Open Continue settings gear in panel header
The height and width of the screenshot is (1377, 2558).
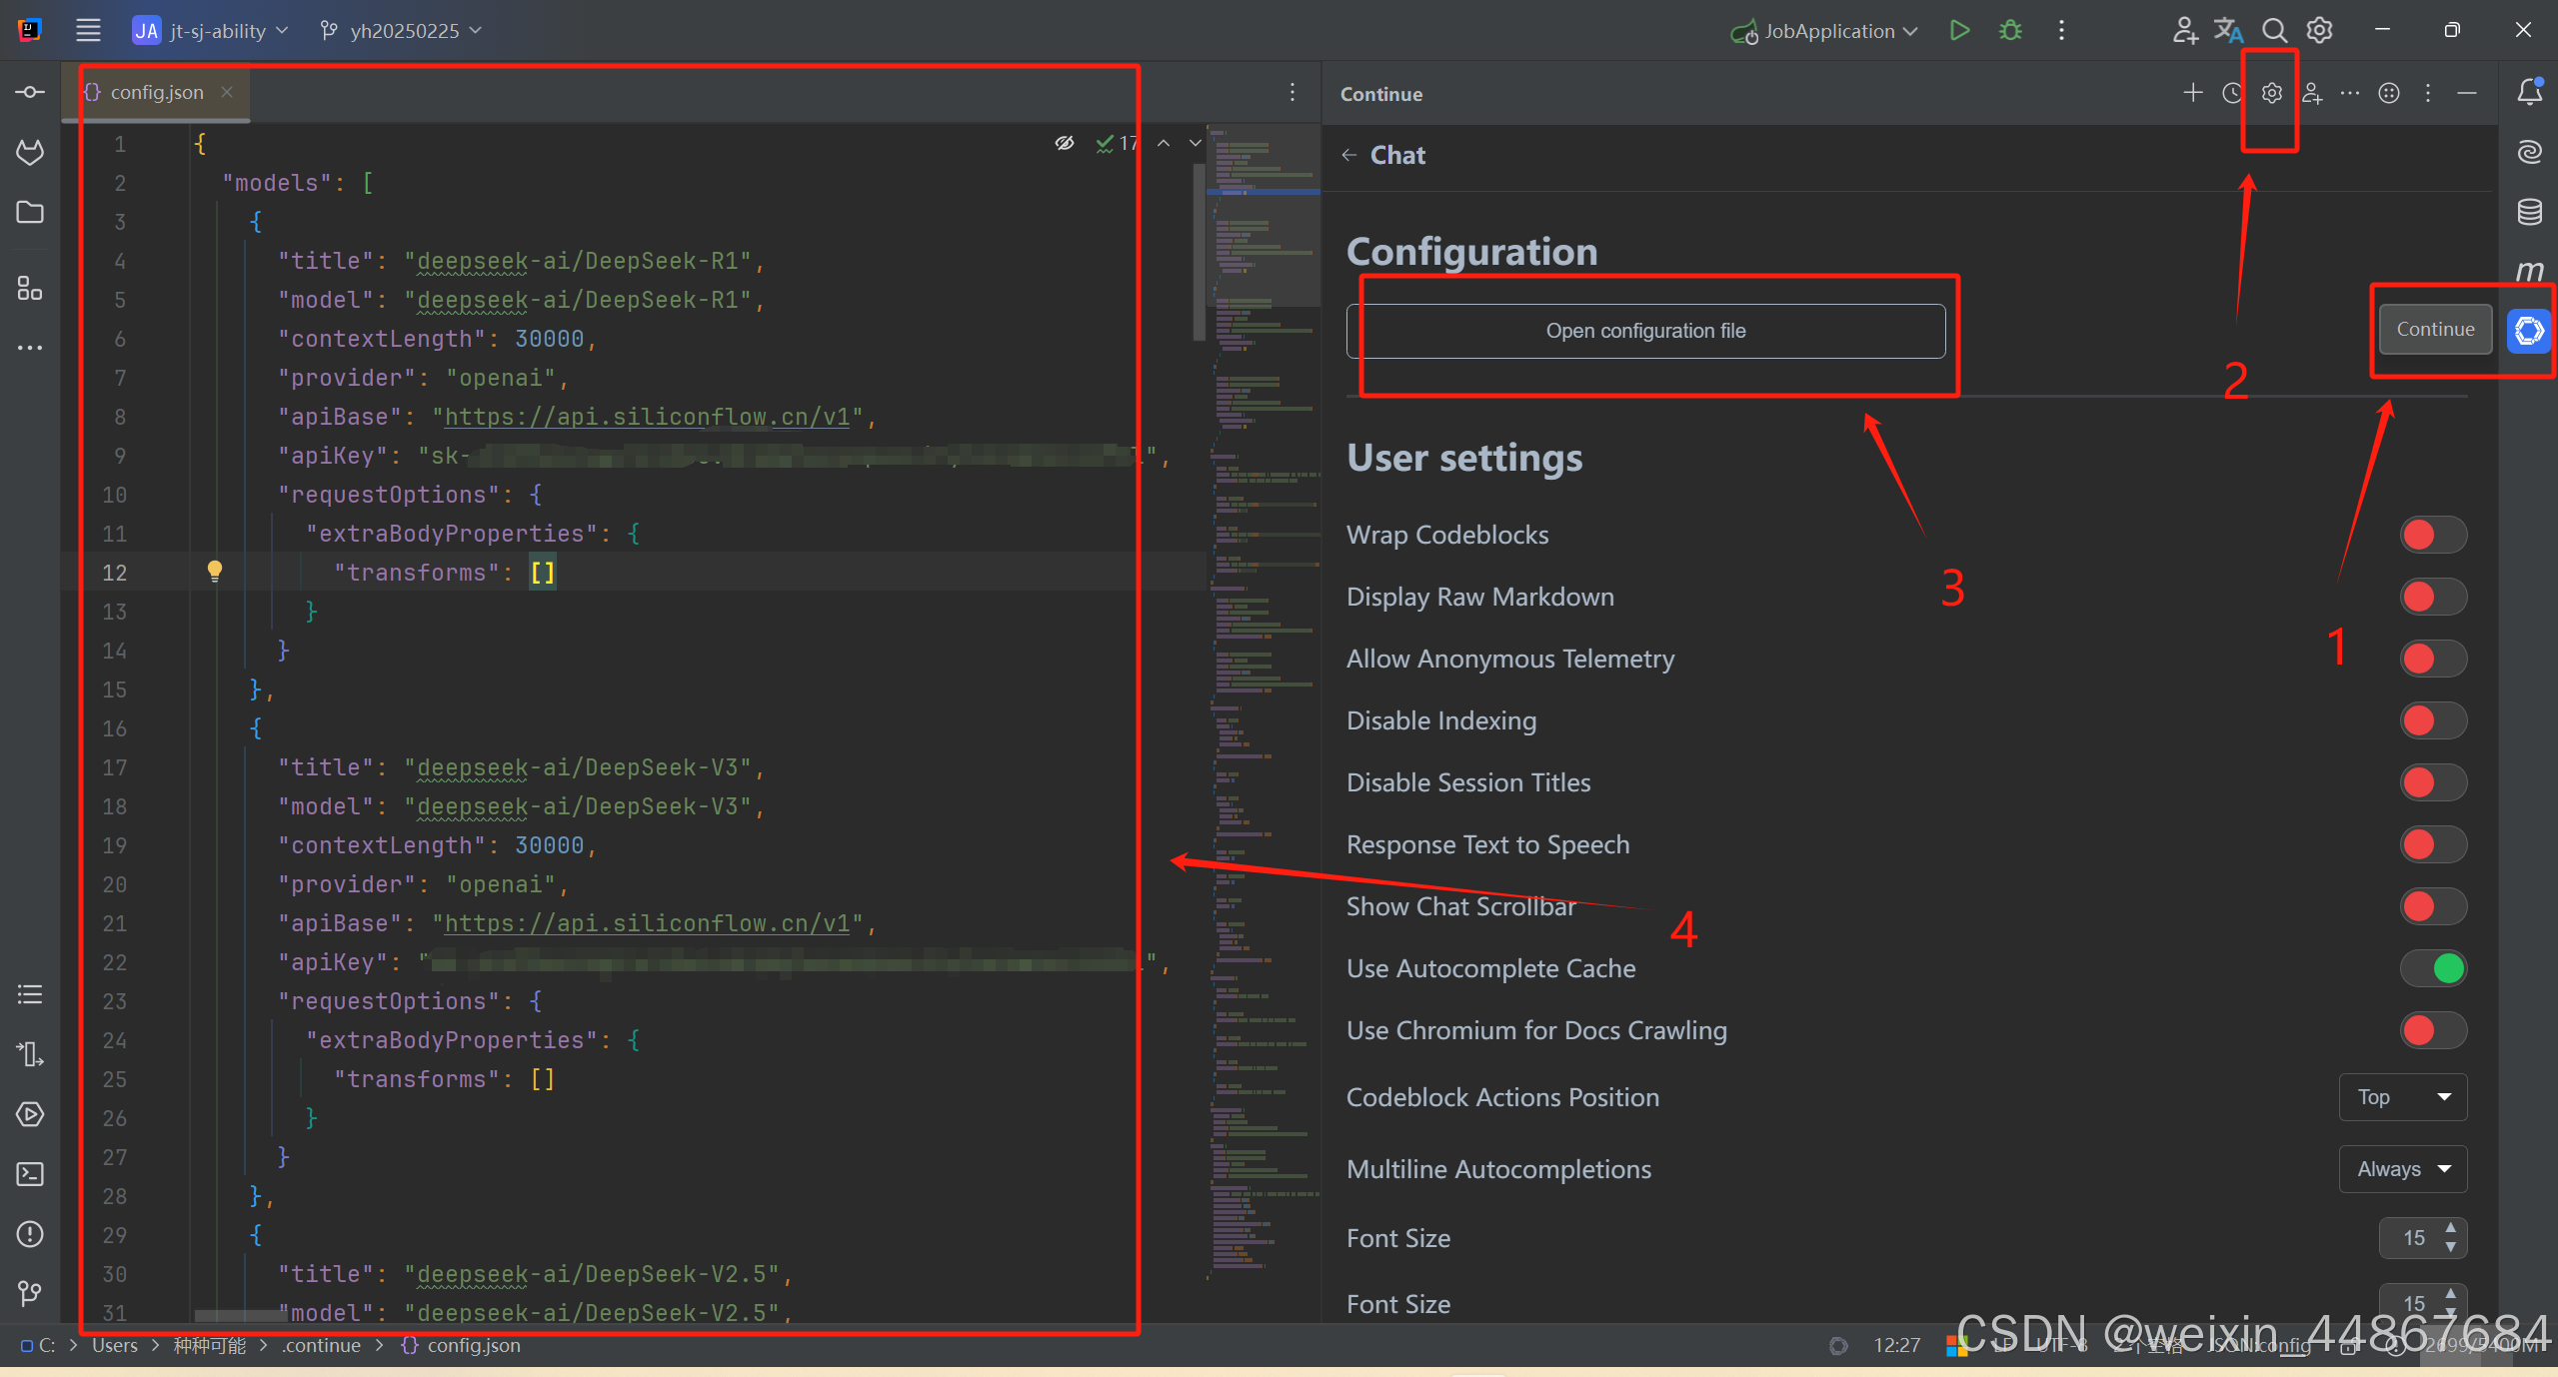pyautogui.click(x=2271, y=93)
